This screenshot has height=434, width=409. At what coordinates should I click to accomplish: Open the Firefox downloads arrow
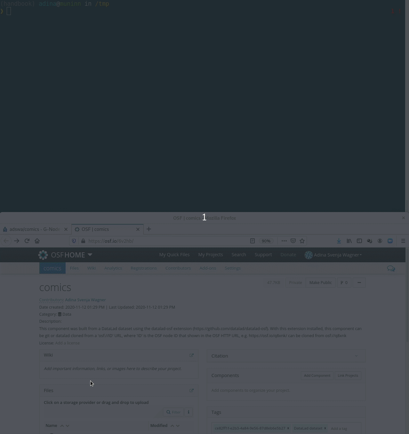coord(339,241)
